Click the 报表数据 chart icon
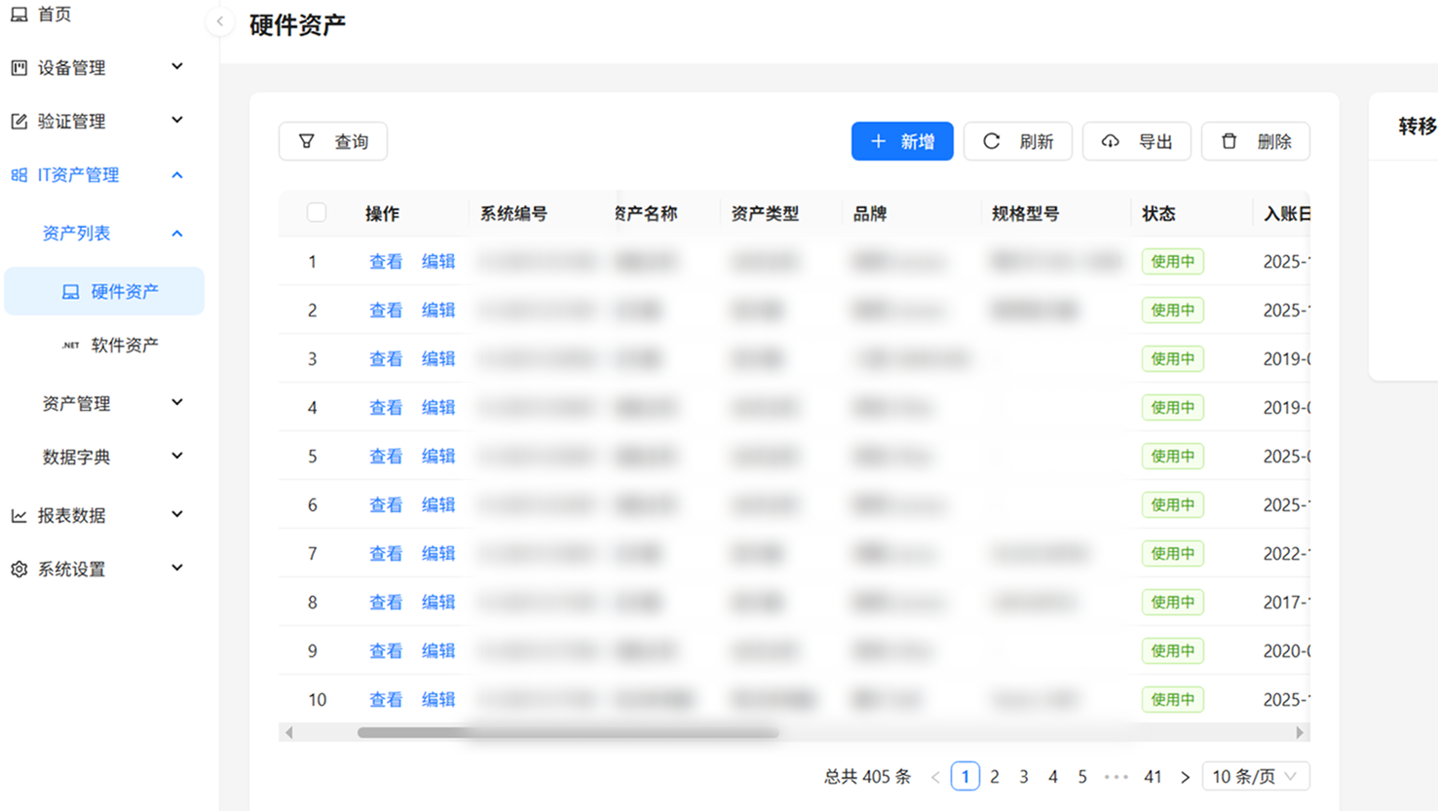 click(19, 516)
